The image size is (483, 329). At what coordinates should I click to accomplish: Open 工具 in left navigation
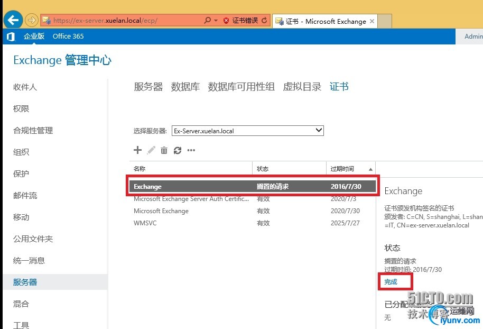[21, 325]
